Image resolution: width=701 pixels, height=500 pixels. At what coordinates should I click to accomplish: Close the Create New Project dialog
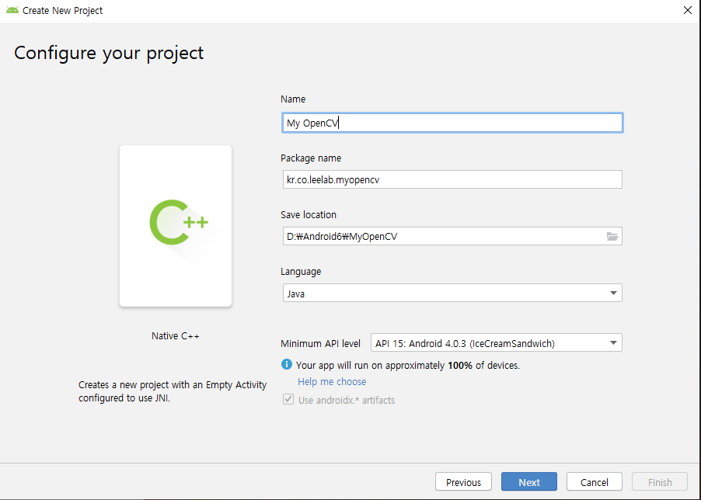click(687, 11)
